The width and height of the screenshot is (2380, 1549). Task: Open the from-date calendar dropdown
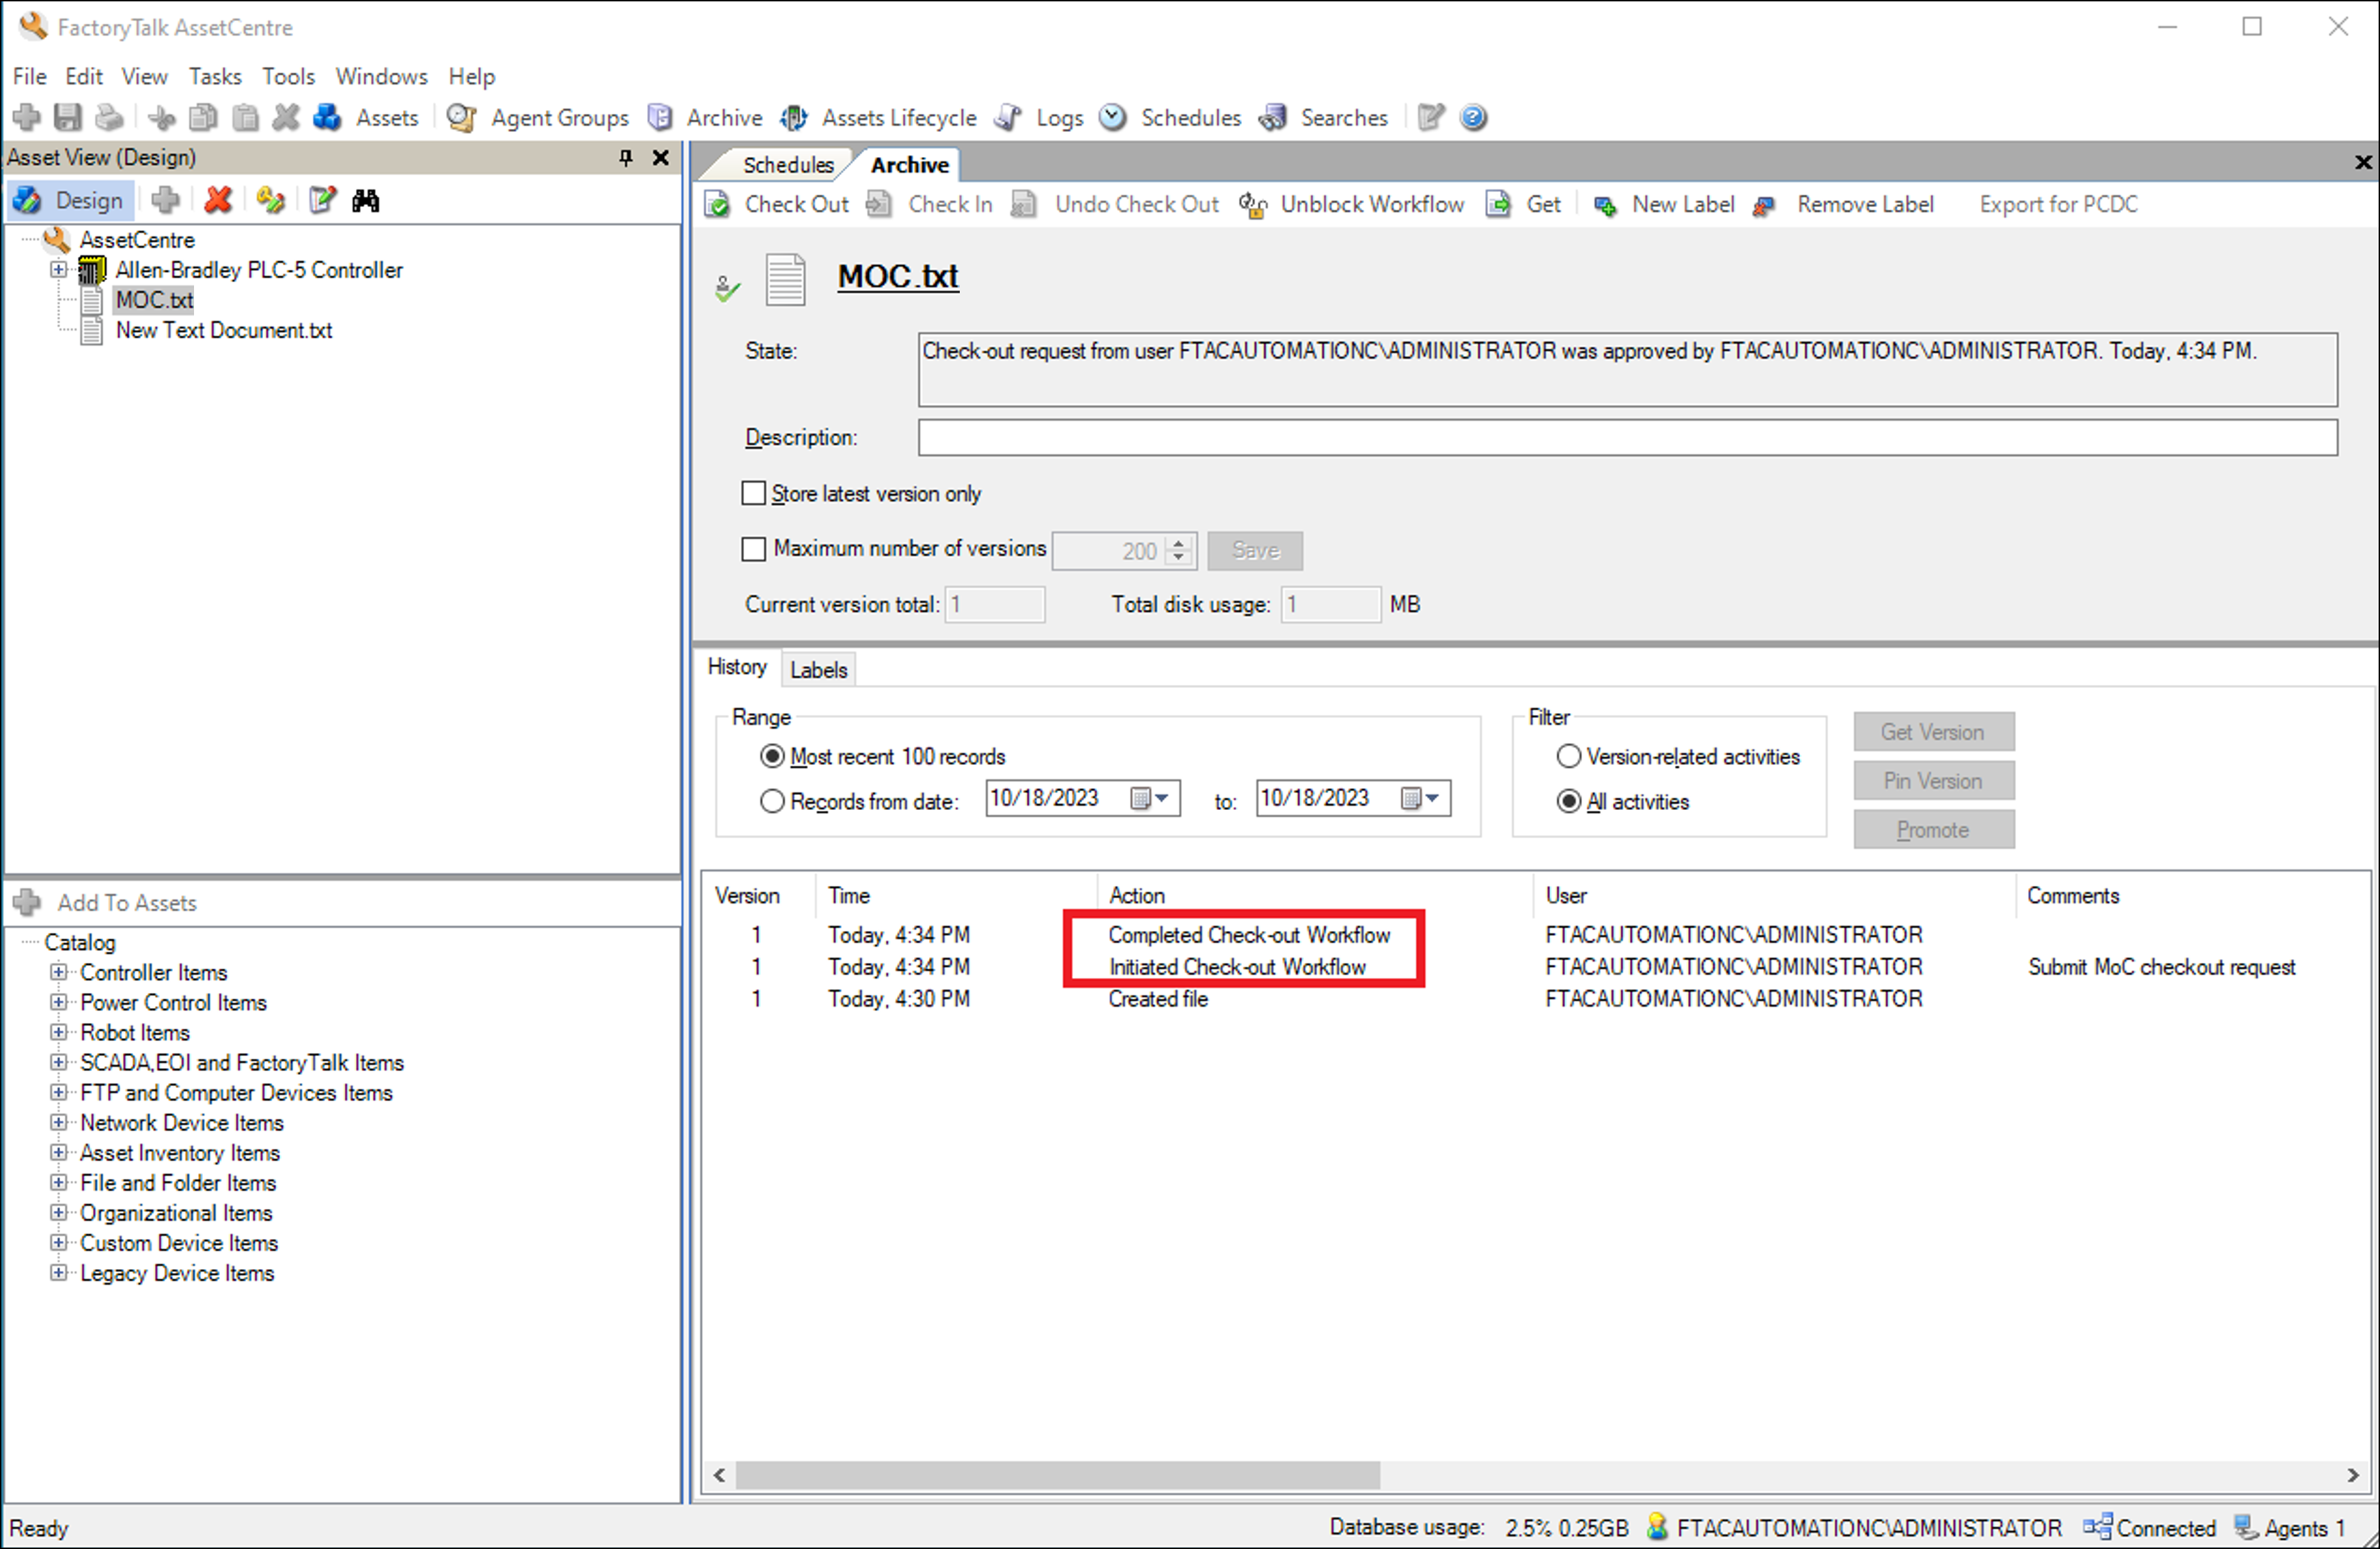(x=1150, y=798)
